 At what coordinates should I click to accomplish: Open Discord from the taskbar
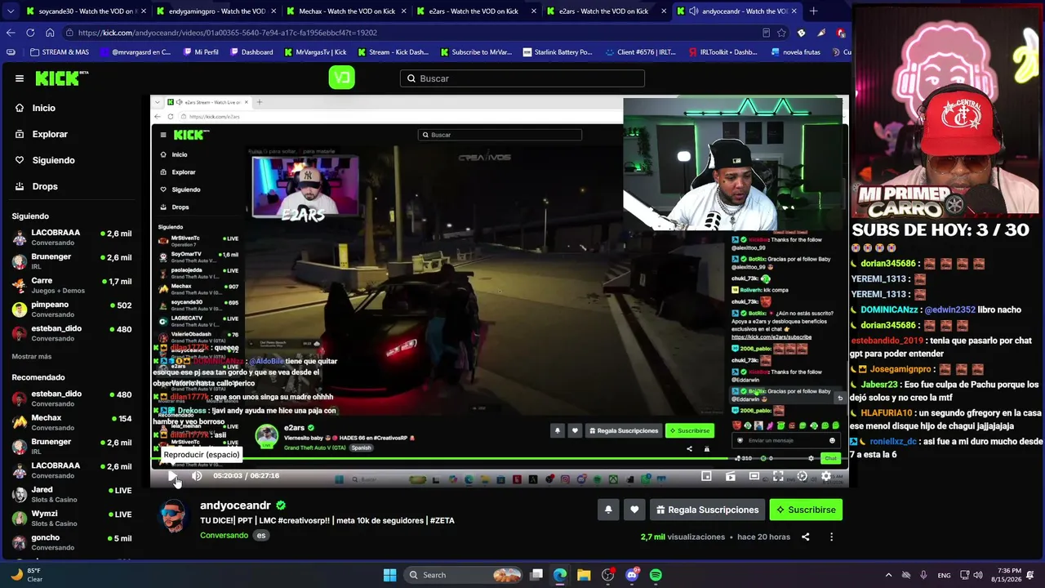tap(632, 575)
